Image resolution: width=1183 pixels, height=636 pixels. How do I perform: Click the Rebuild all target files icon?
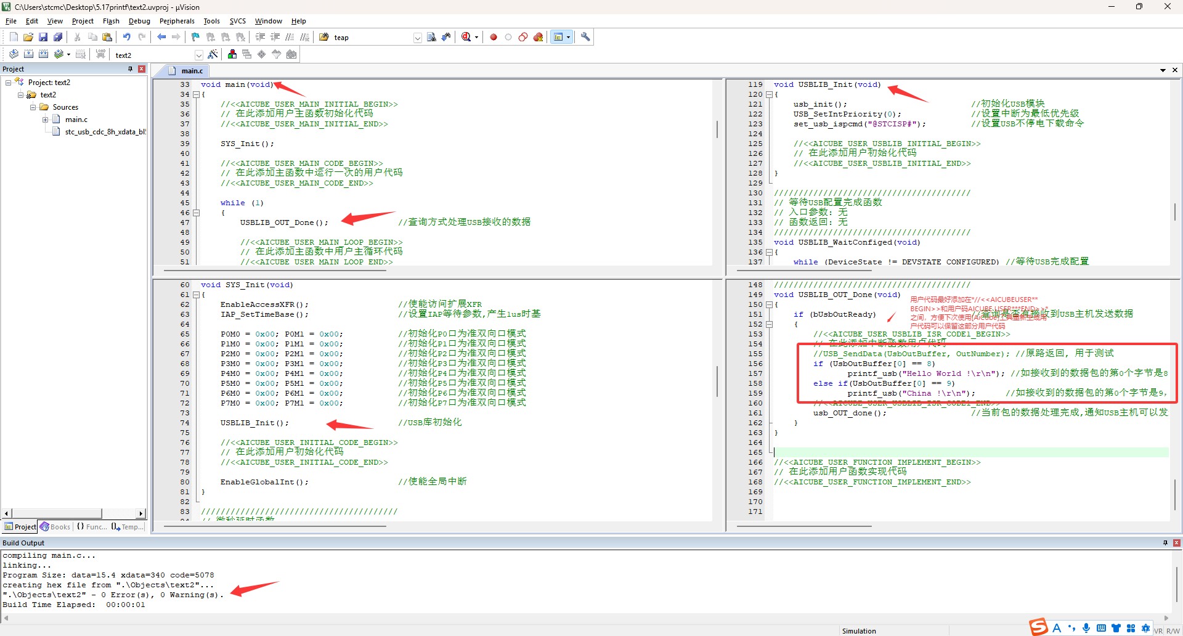(43, 54)
